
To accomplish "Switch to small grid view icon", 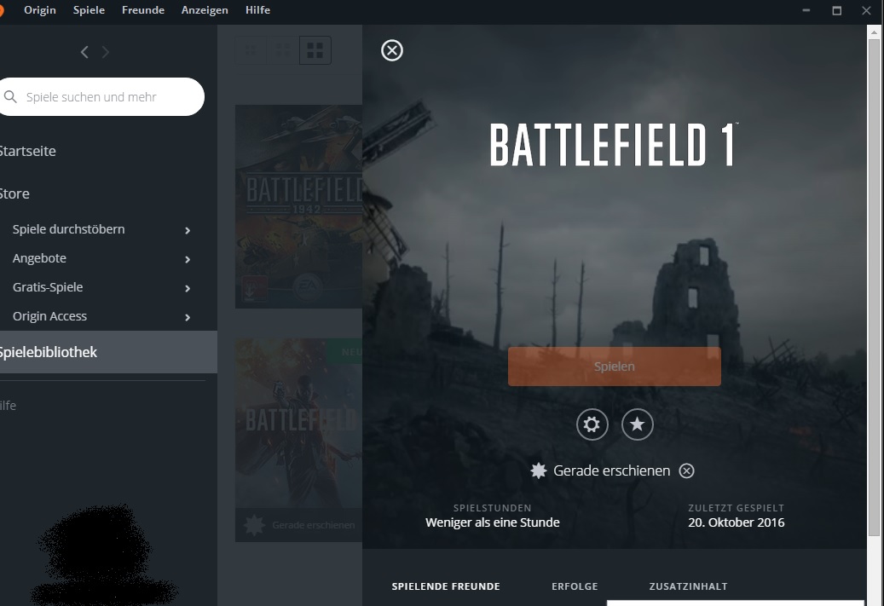I will click(x=251, y=51).
